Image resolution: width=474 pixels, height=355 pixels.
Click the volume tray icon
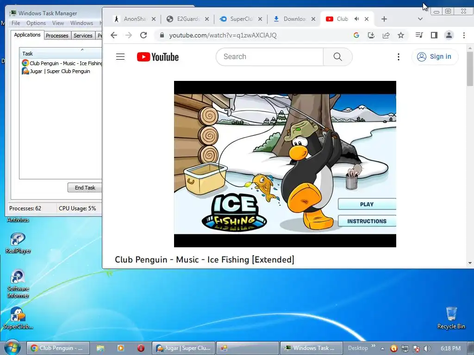[x=427, y=349]
